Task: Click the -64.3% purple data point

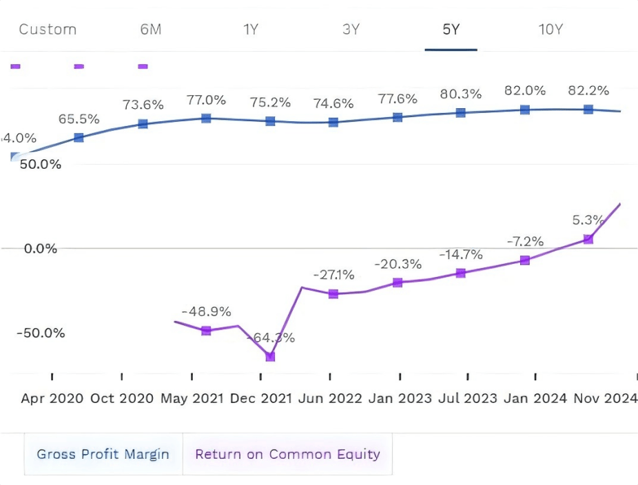Action: point(270,356)
